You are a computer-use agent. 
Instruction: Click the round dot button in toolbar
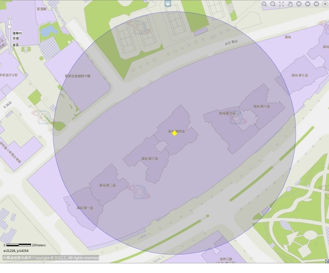click(x=325, y=4)
